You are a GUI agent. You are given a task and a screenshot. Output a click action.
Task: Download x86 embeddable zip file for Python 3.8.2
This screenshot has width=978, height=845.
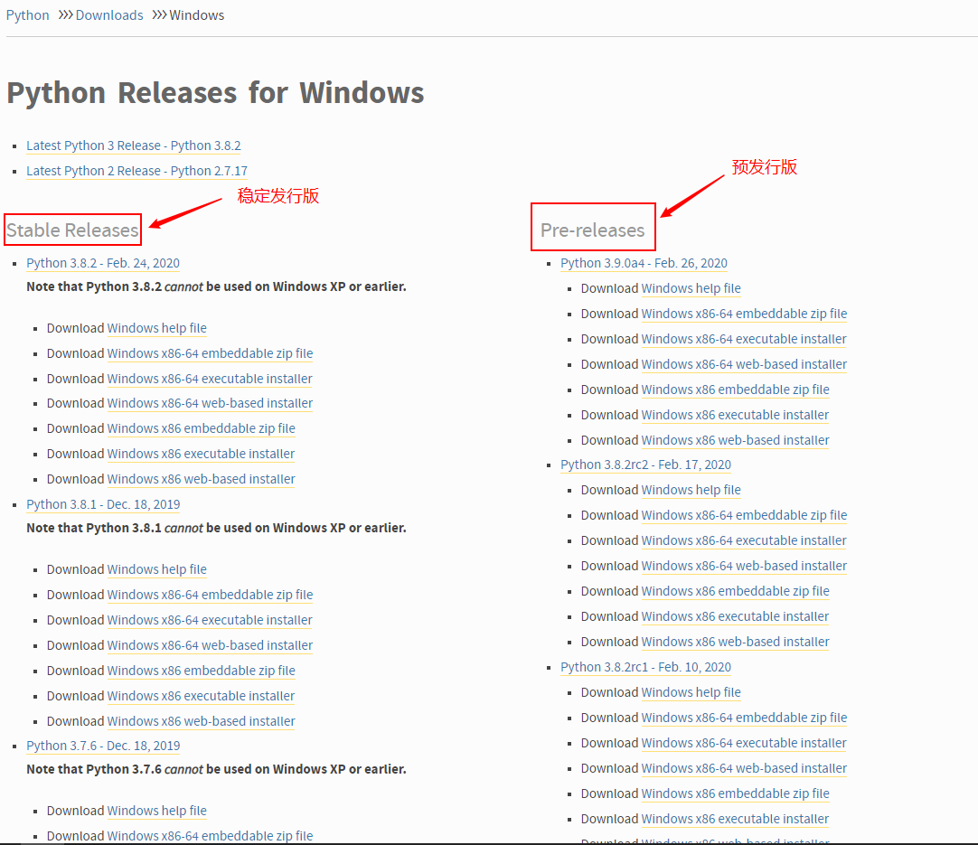(201, 428)
